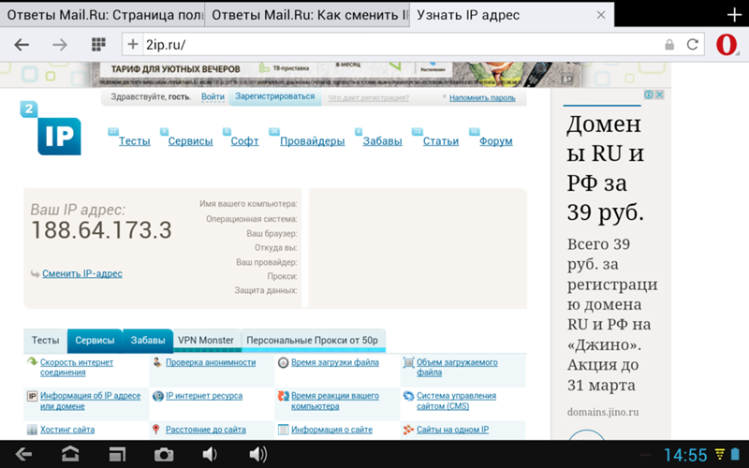Click the 'Домены RU и РФ за 39 руб.' ad headline

(606, 168)
